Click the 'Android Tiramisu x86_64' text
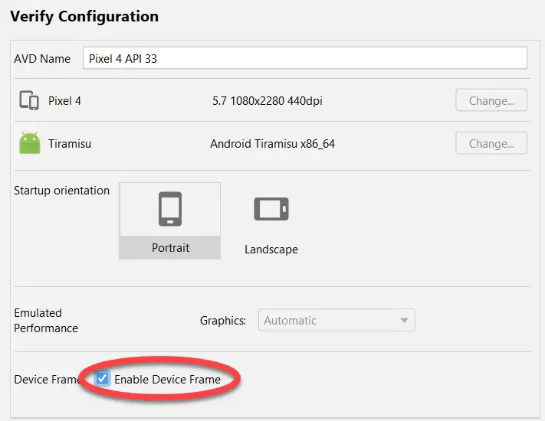 (273, 144)
